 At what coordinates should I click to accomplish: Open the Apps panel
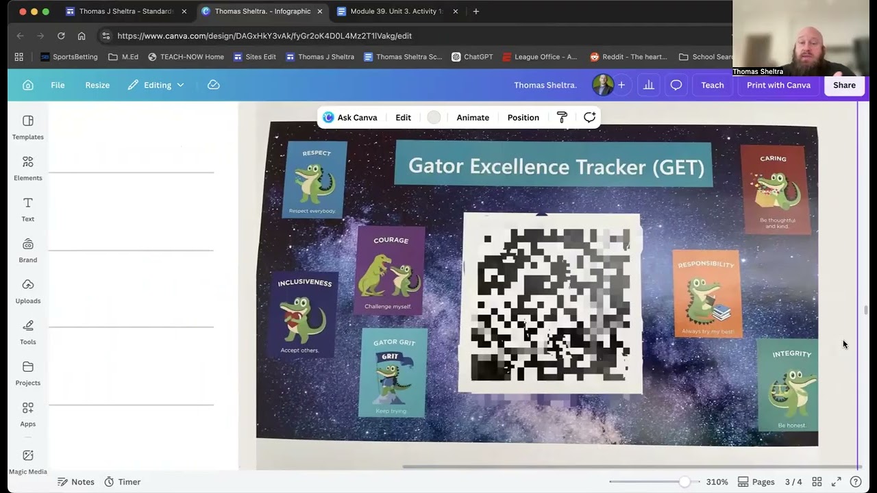[28, 415]
